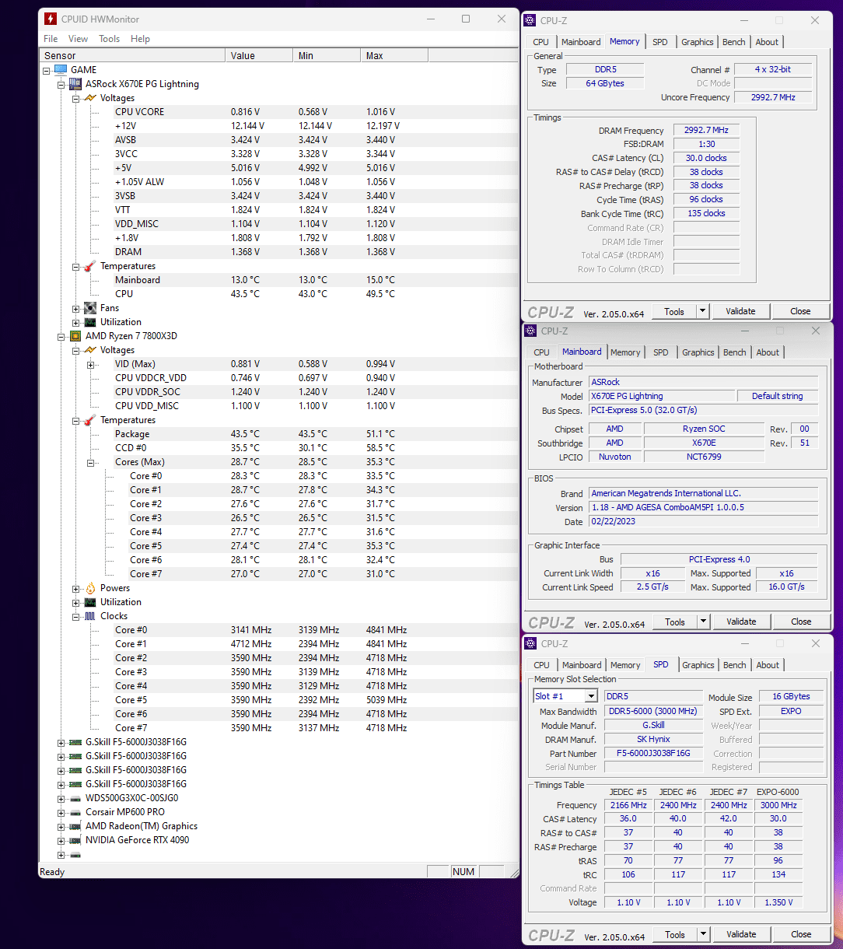The height and width of the screenshot is (949, 843).
Task: Click the CPU-Z Memory window title bar icon
Action: click(530, 20)
